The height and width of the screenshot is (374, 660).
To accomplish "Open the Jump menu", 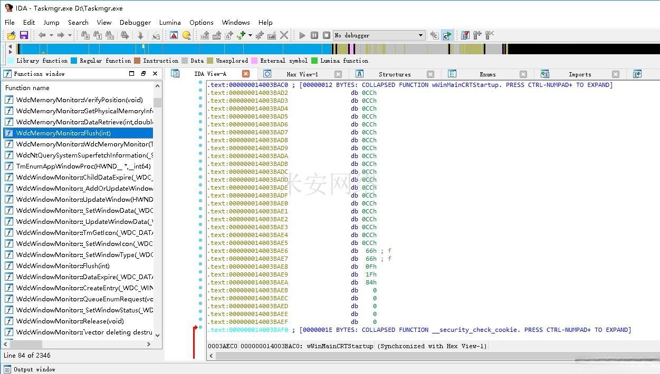I will click(51, 22).
